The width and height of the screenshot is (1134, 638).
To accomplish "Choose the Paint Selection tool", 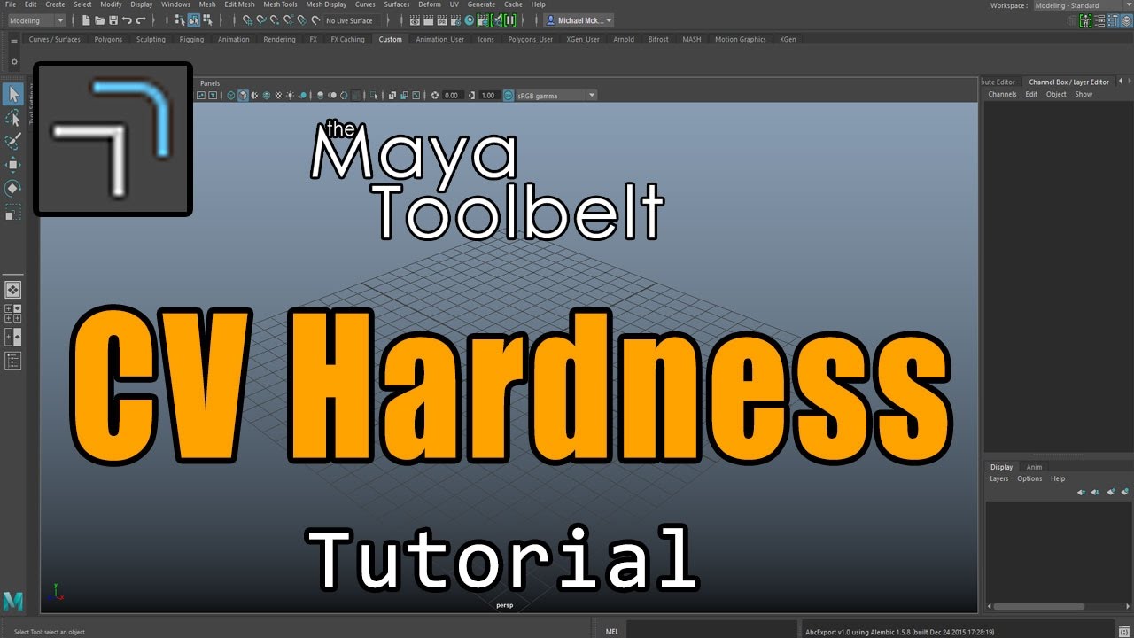I will tap(13, 141).
